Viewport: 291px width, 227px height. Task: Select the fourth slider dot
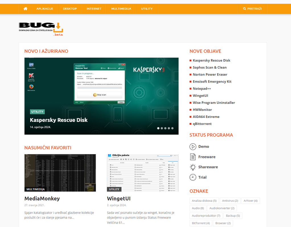pos(169,128)
